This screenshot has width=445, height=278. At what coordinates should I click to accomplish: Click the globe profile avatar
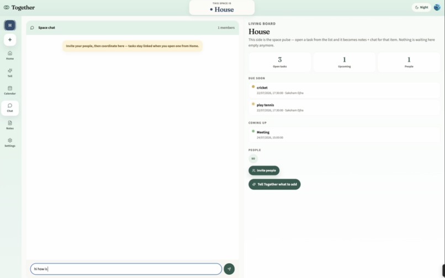click(x=437, y=7)
